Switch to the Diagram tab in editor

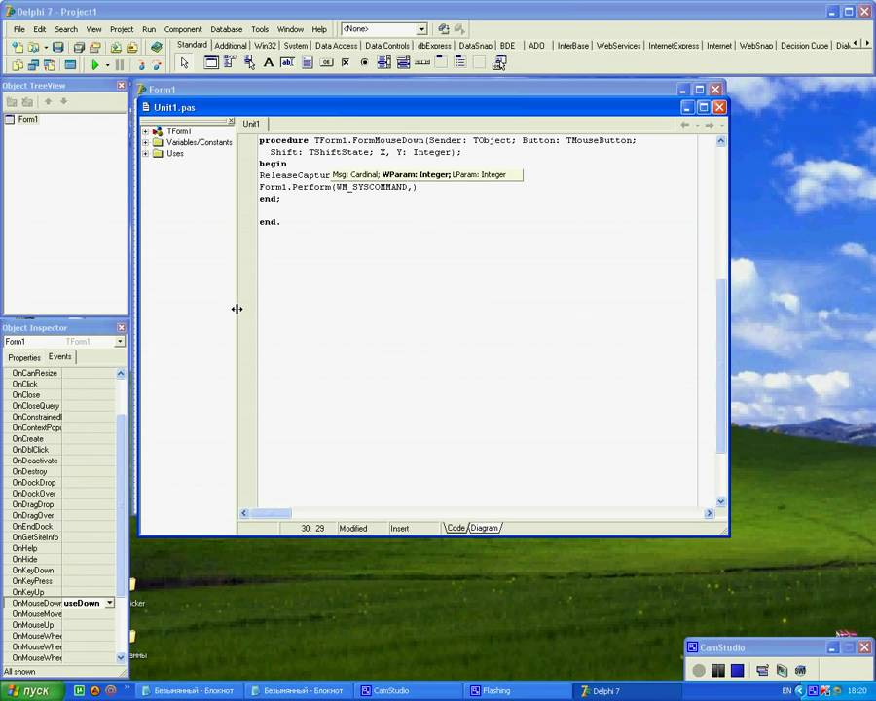pyautogui.click(x=485, y=528)
